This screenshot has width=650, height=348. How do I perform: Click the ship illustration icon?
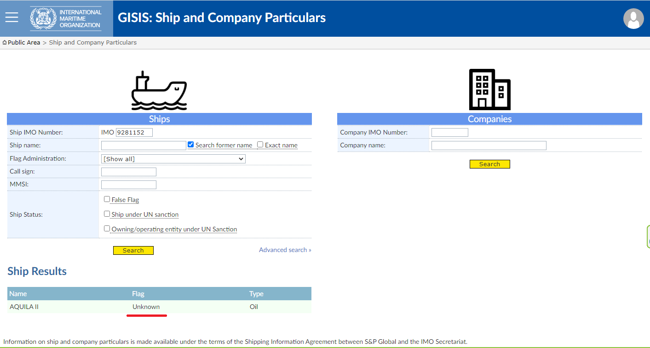pos(159,91)
